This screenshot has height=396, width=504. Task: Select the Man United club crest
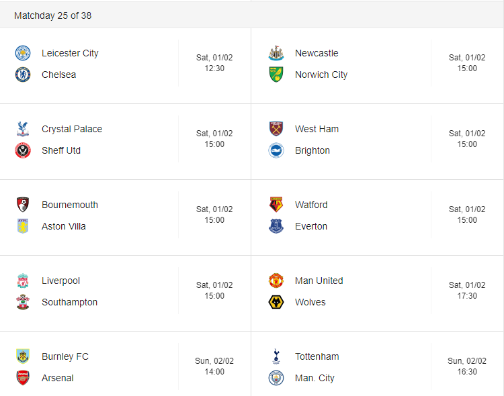pos(276,281)
